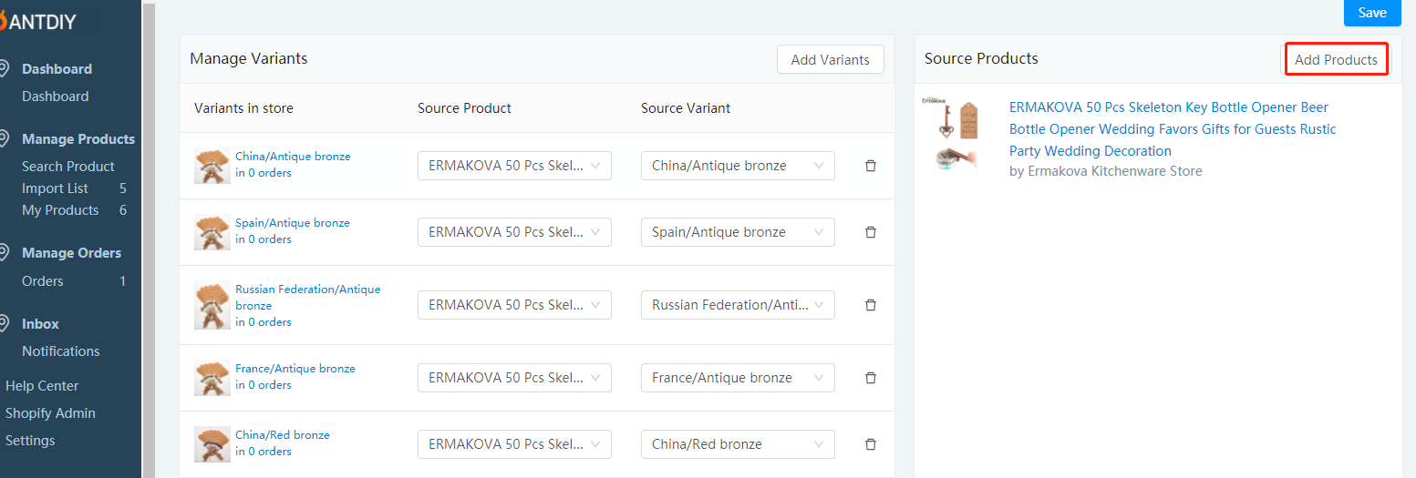Click the Add Products button

(1336, 59)
